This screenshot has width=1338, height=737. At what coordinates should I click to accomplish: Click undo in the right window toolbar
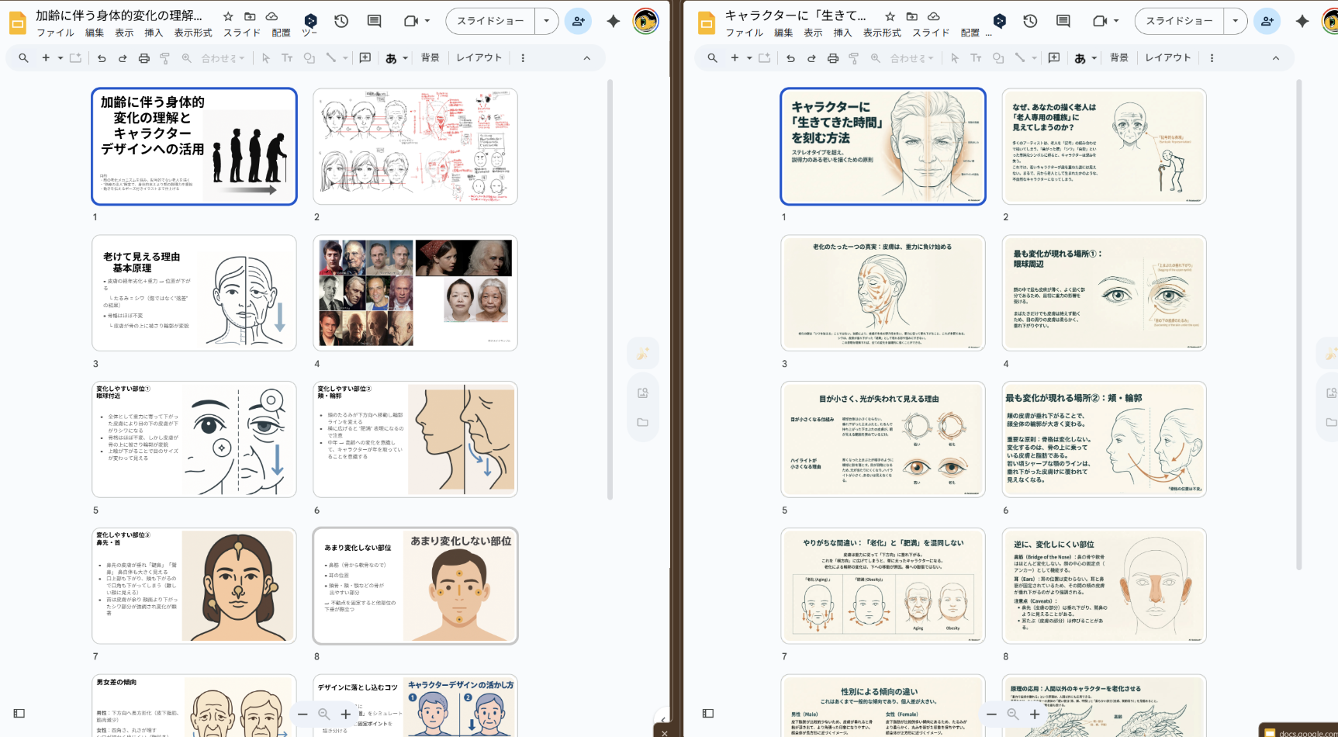pyautogui.click(x=790, y=58)
